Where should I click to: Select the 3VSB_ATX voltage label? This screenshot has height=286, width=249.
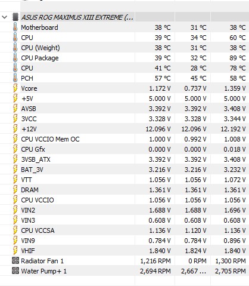[x=36, y=159]
